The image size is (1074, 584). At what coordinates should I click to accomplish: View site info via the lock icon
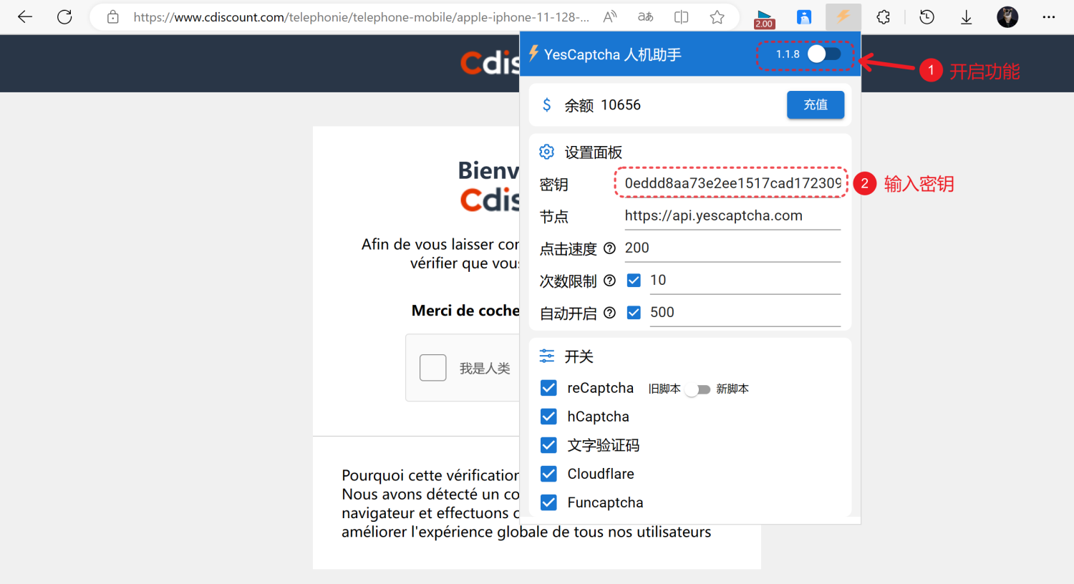click(x=113, y=17)
